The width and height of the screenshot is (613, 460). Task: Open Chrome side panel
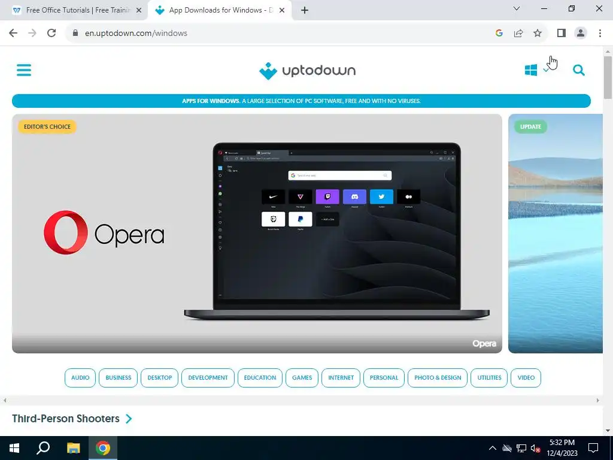(x=562, y=33)
